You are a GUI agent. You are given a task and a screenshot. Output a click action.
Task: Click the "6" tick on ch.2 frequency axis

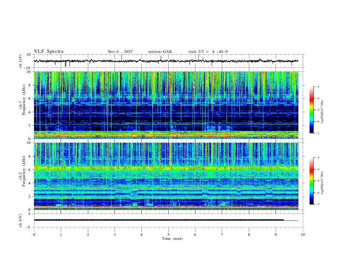click(30, 170)
